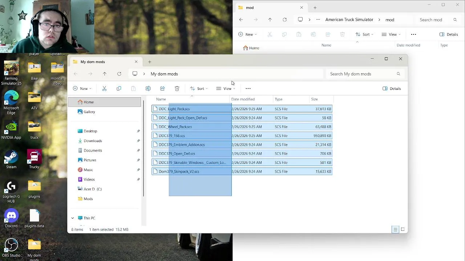Viewport: 465px width, 261px height.
Task: Open Sort dropdown in My dom mods window
Action: point(199,88)
